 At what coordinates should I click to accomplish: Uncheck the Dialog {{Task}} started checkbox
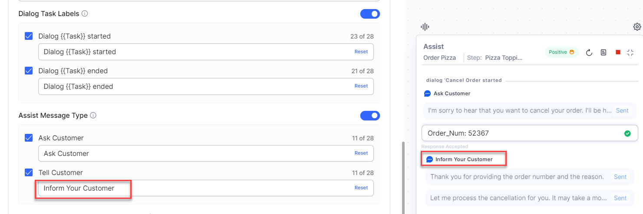coord(29,36)
